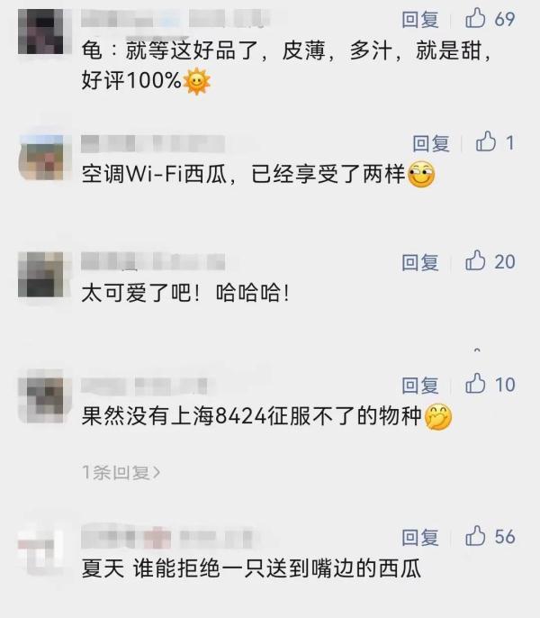
Task: Reply to 空调Wi-Fi西瓜 comment
Action: click(x=431, y=143)
